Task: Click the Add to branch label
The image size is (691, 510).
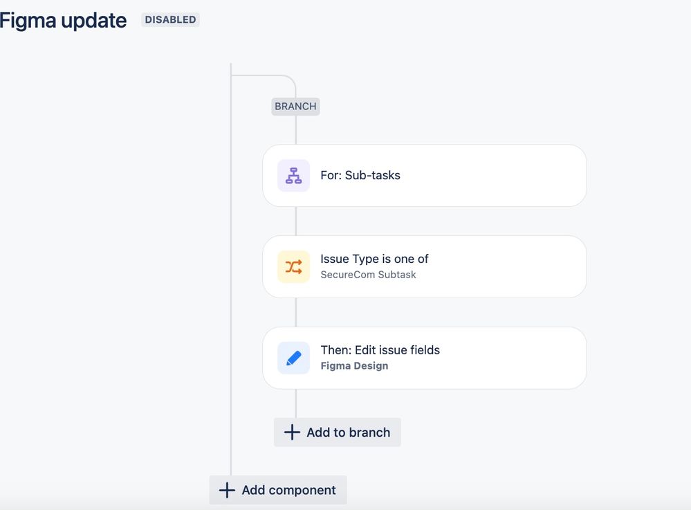Action: tap(348, 432)
